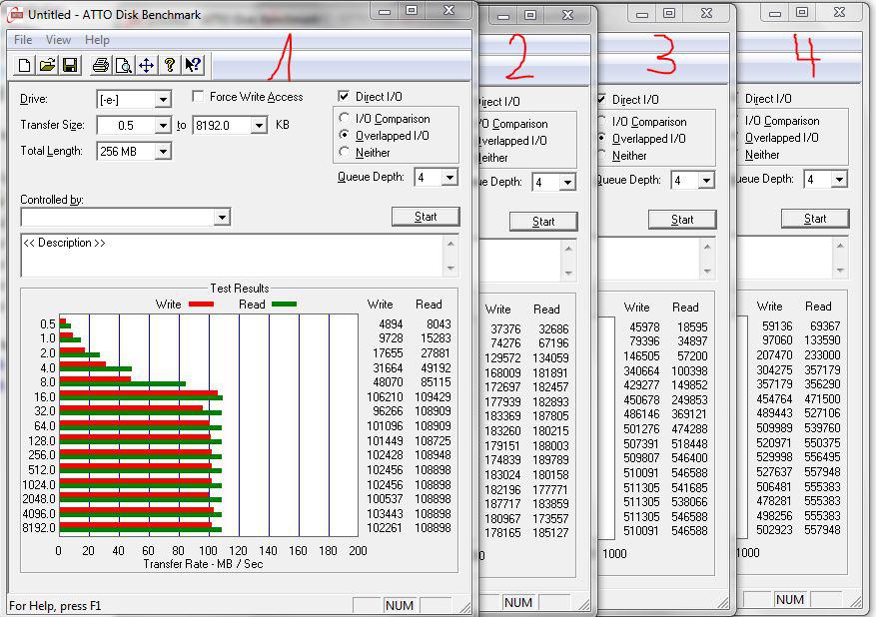
Task: Select the I/O Comparison radio in window 1
Action: (345, 119)
